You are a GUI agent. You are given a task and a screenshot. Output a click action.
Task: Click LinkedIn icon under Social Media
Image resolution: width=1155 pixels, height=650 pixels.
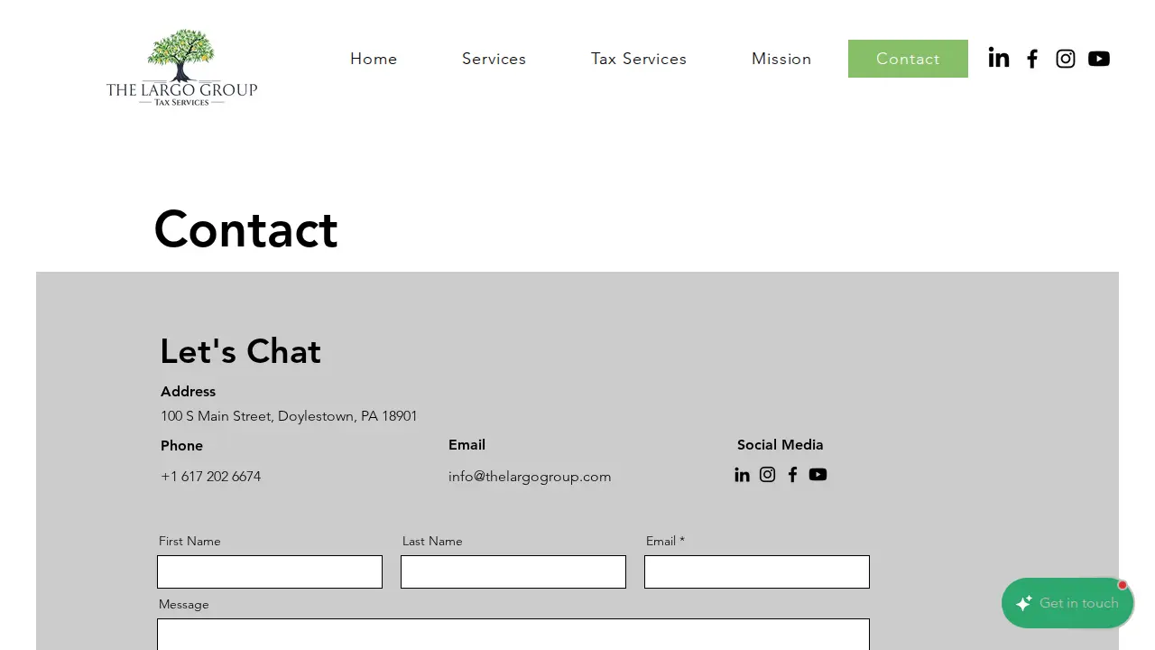tap(742, 475)
